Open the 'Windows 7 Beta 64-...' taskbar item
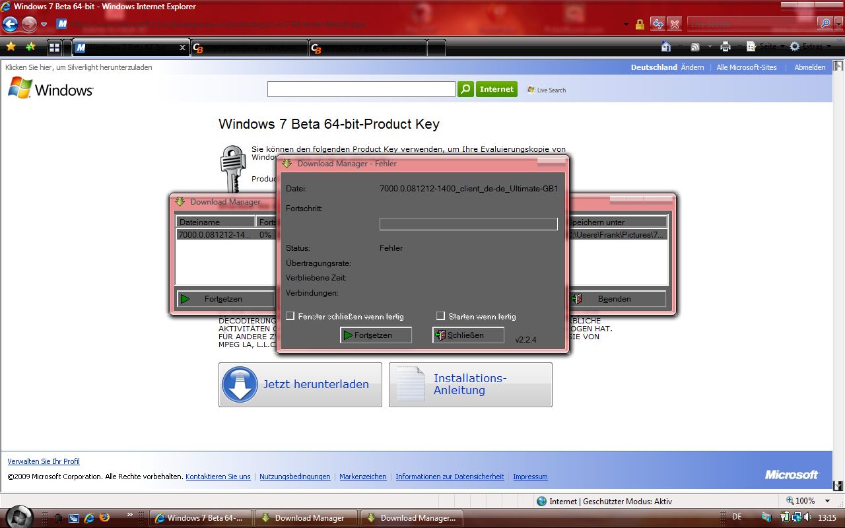The image size is (845, 528). (201, 518)
